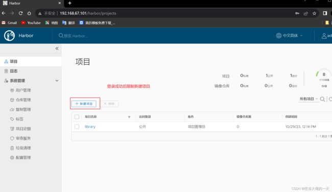Image resolution: width=332 pixels, height=192 pixels.
Task: Open the admin user menu
Action: [327, 36]
